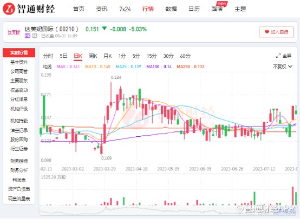300x219 pixels.
Task: Click the chart range slider at bottom
Action: 168,210
